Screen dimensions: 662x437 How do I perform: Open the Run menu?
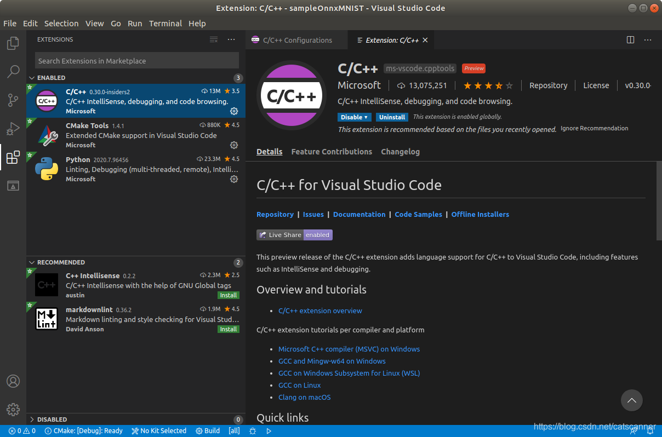135,24
